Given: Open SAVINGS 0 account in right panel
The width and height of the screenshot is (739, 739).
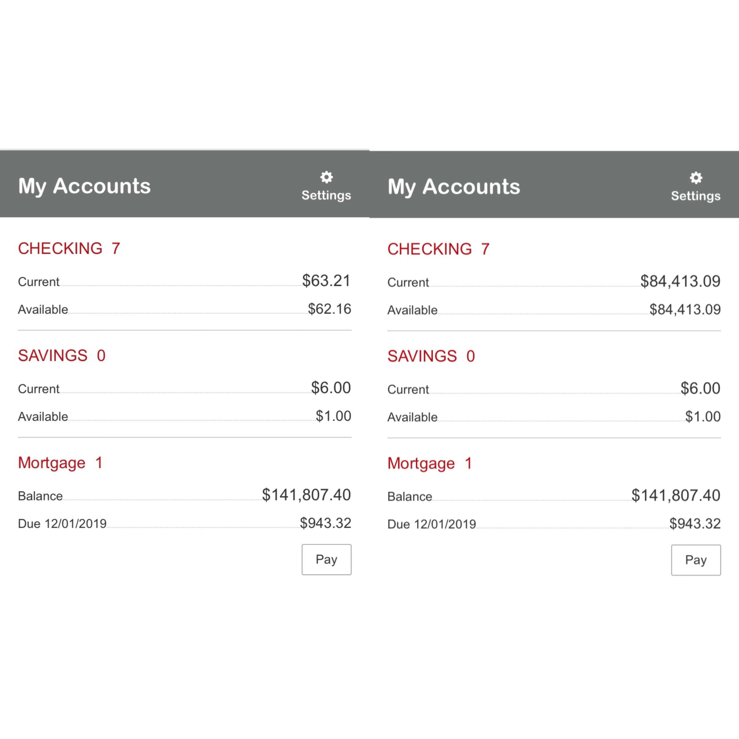Looking at the screenshot, I should coord(431,357).
